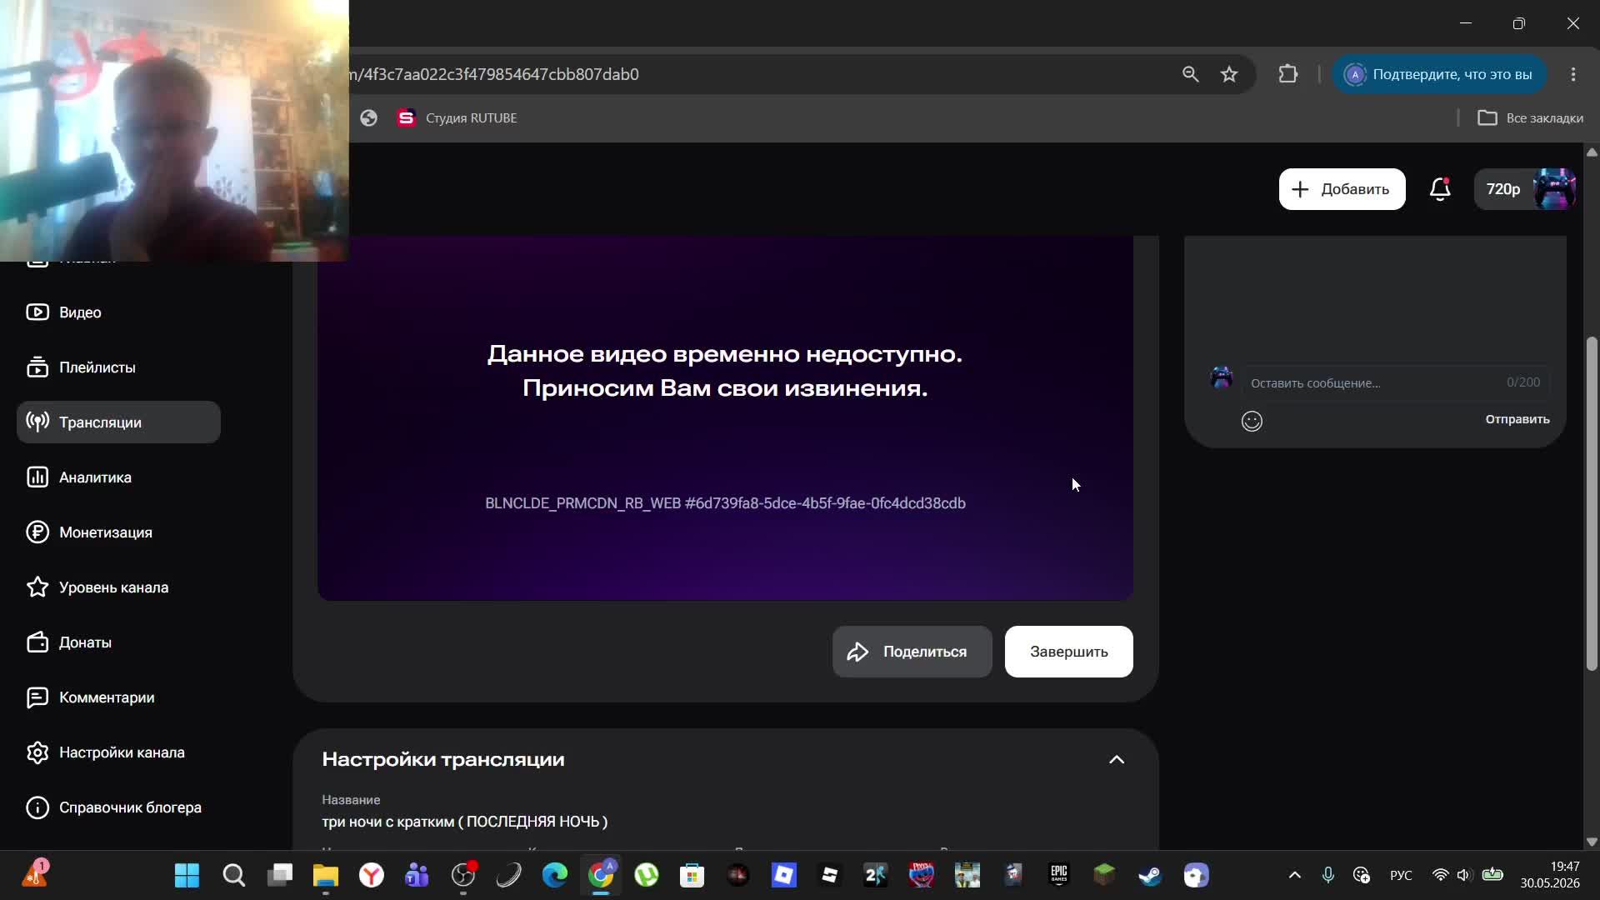Screen dimensions: 1600x900
Task: Open the Chrome three-dot menu
Action: 1573,74
